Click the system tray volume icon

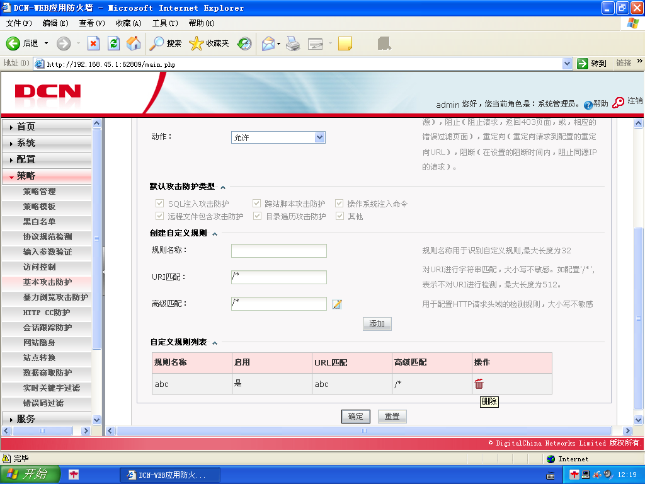608,475
